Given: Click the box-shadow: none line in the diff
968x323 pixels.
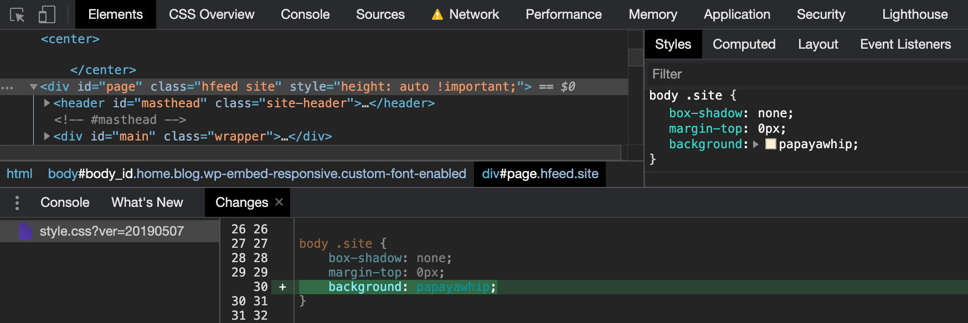Looking at the screenshot, I should (x=390, y=258).
